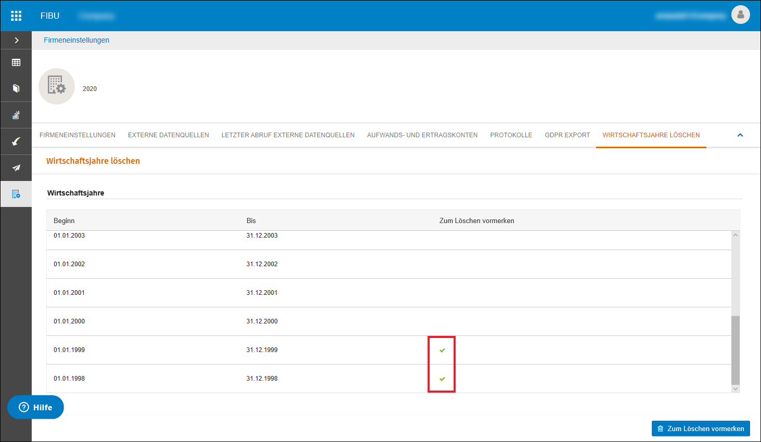Switch to the Firmeneinstellungen tab
Screen dimensions: 761x442
(x=78, y=135)
